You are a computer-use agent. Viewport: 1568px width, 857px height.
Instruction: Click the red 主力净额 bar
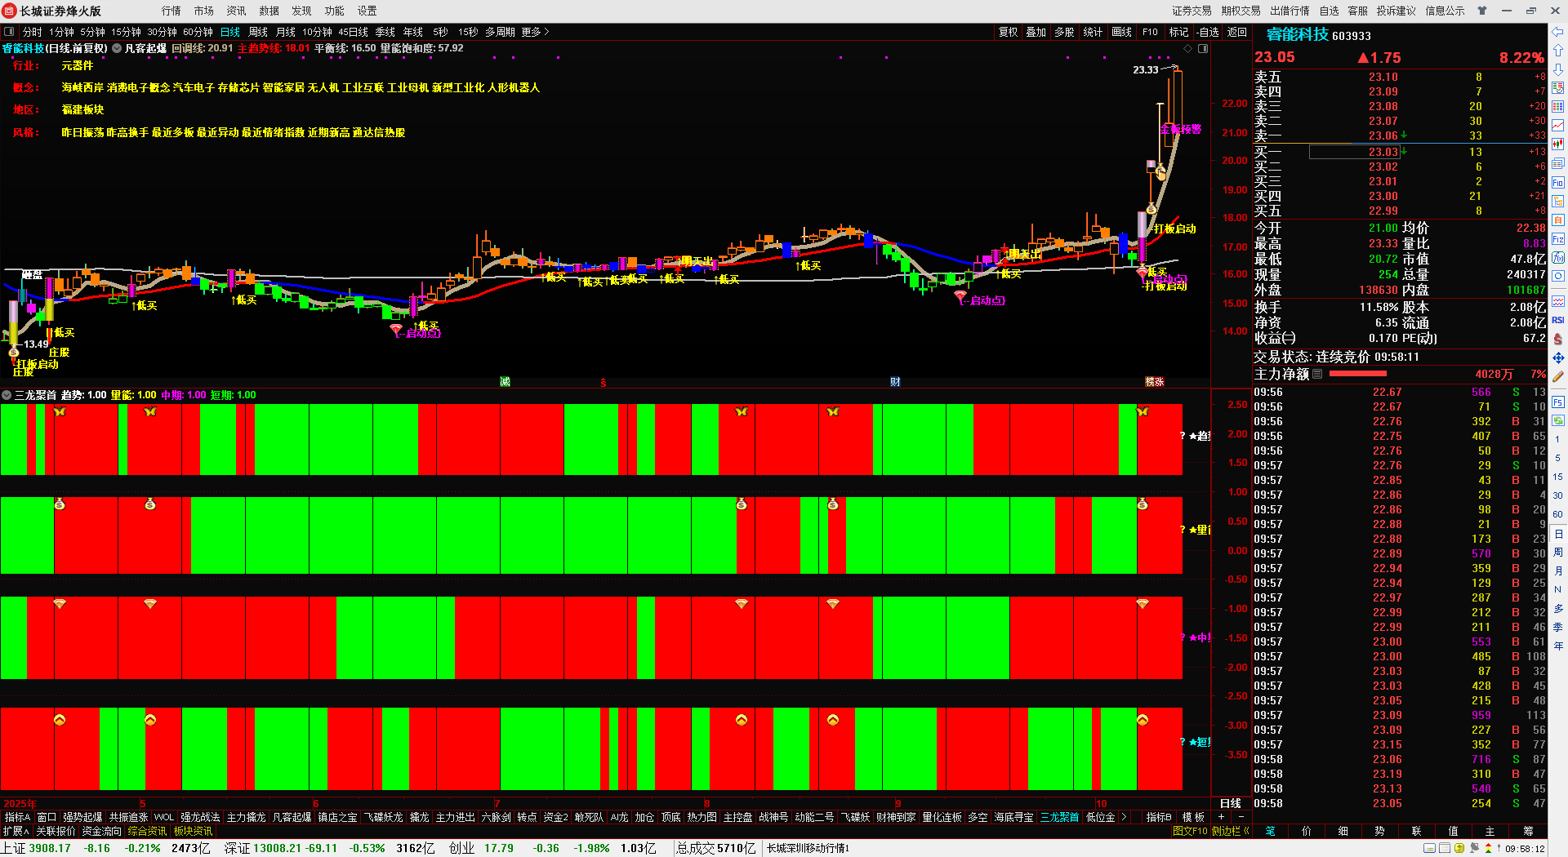[1357, 374]
